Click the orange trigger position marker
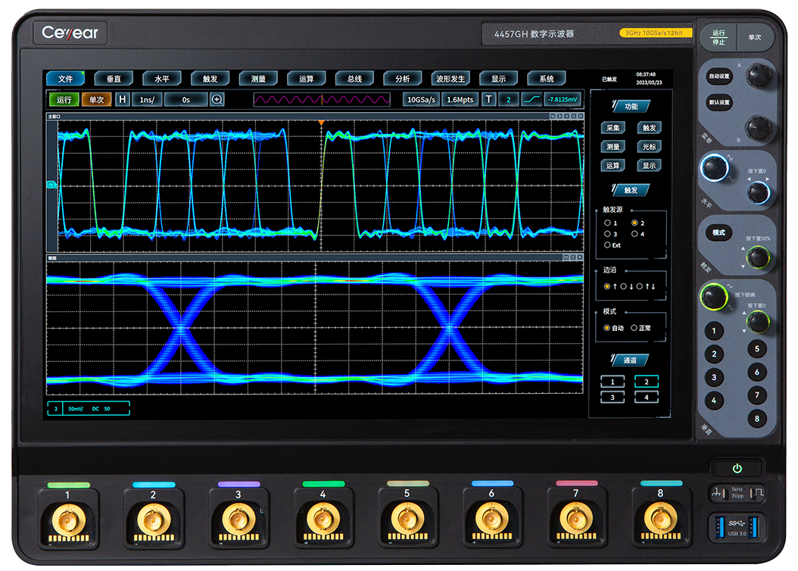Screen dimensions: 798x571 pyautogui.click(x=321, y=122)
